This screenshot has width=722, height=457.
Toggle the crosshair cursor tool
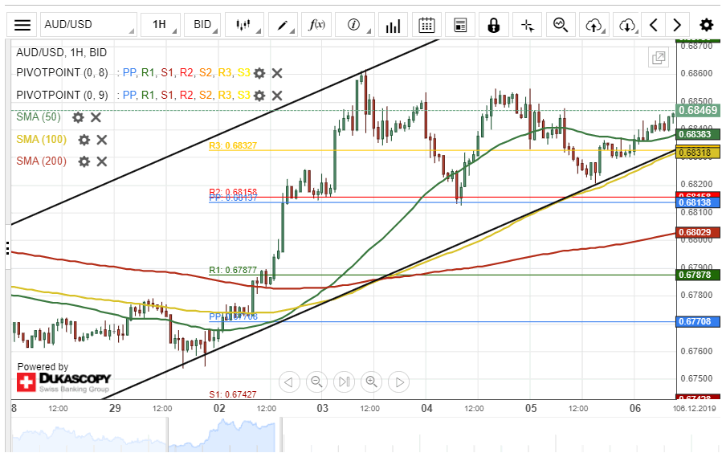(527, 25)
